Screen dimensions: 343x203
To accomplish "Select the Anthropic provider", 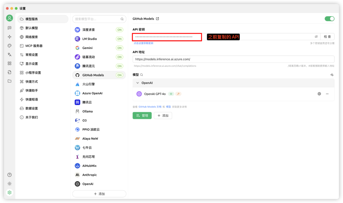I will click(99, 175).
